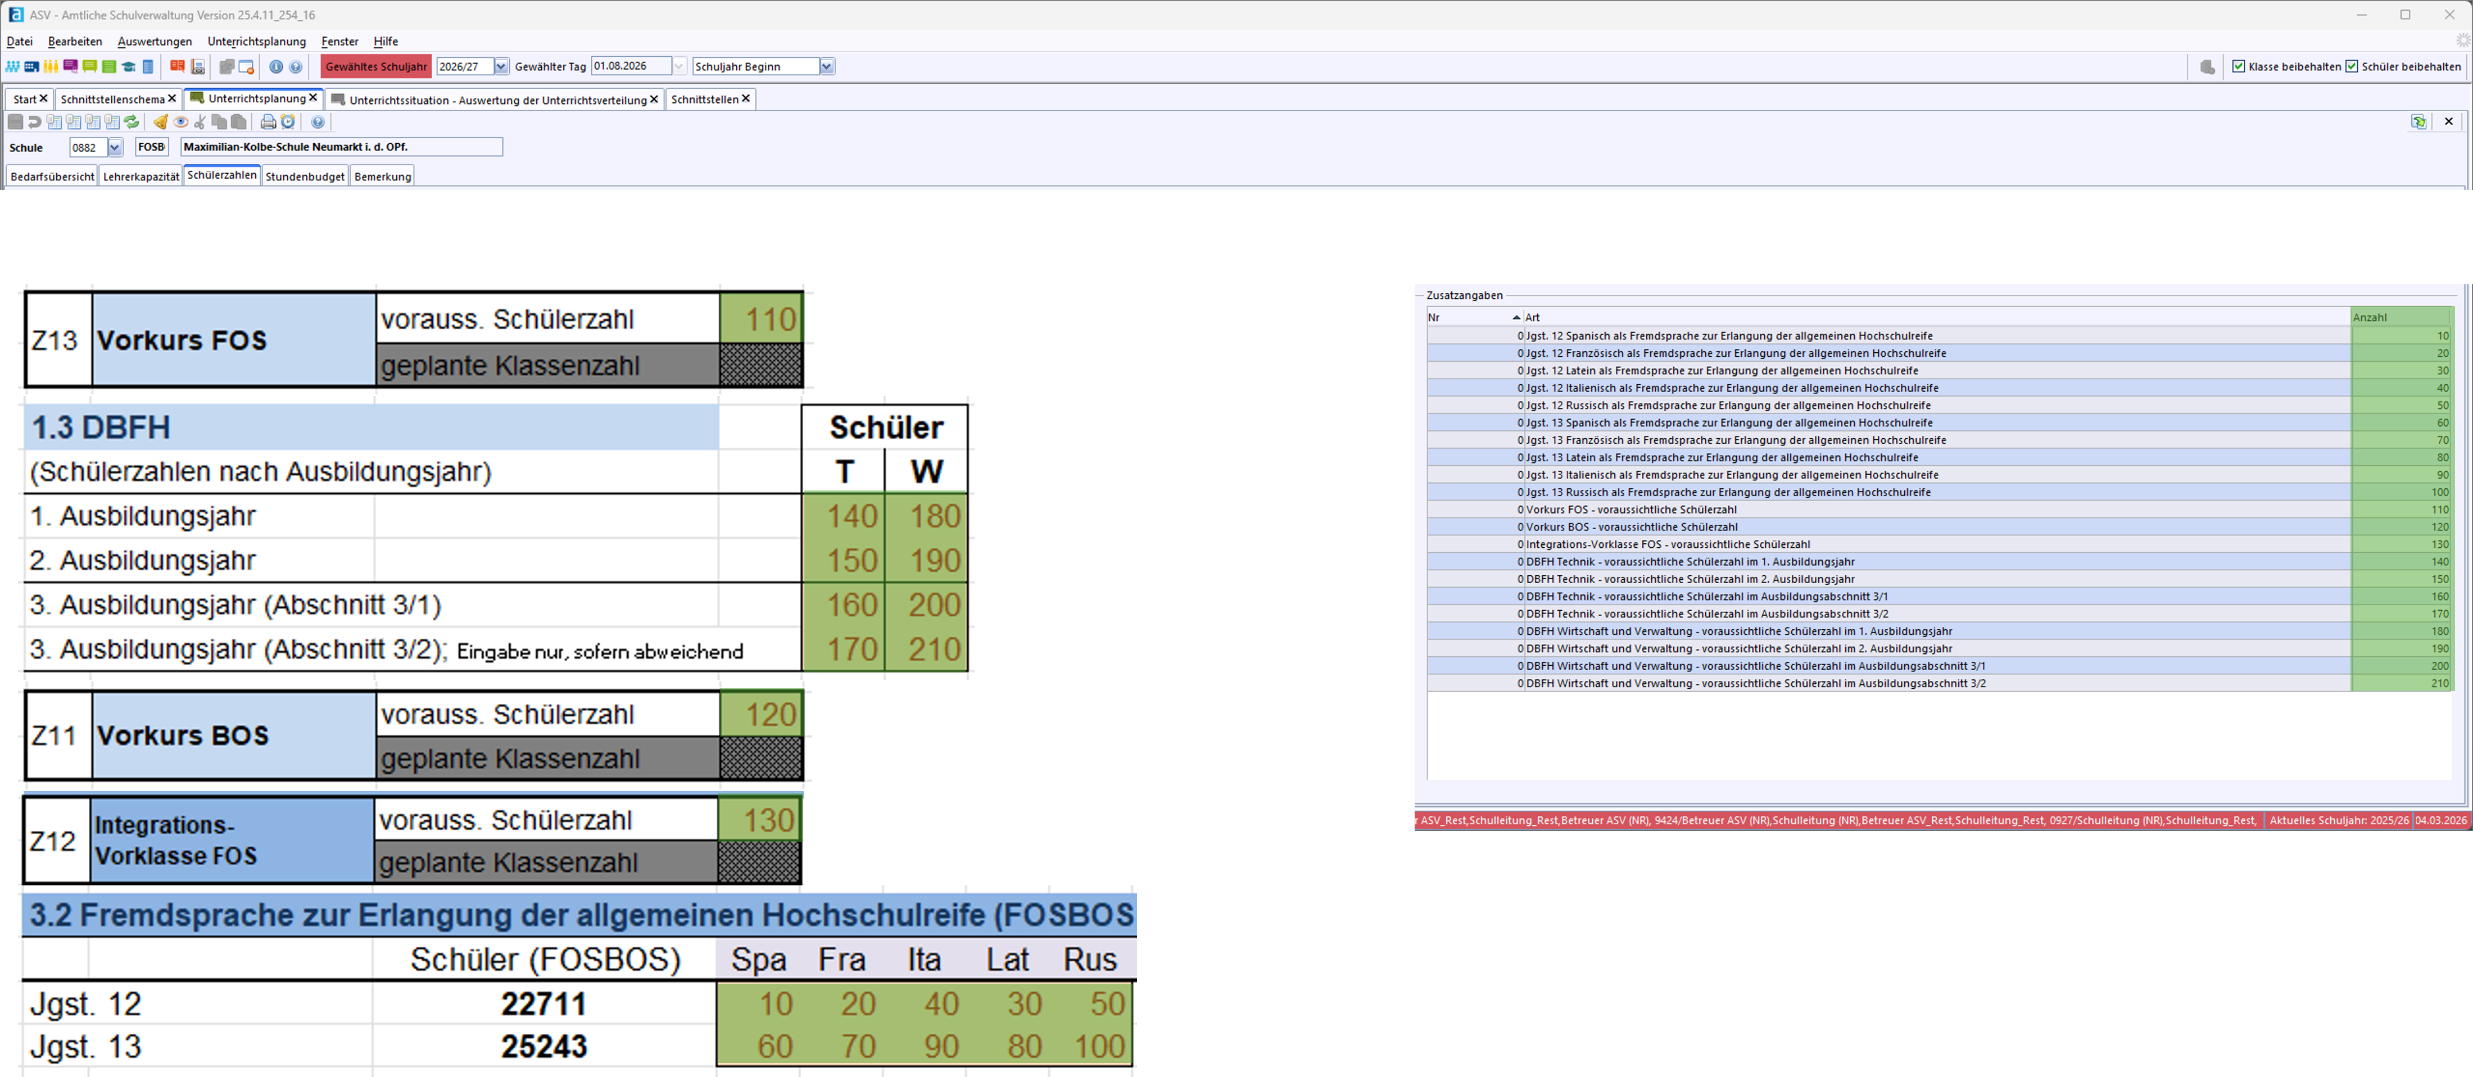
Task: Open the Stundenbudget tab
Action: [x=304, y=176]
